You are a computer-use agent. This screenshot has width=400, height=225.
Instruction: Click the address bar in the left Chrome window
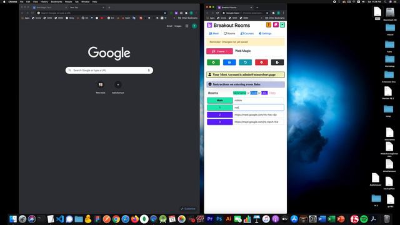point(101,12)
